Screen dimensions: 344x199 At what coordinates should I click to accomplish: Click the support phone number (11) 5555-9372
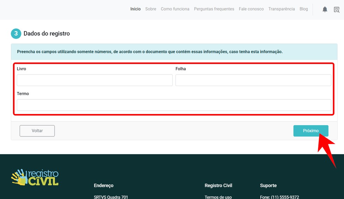285,197
